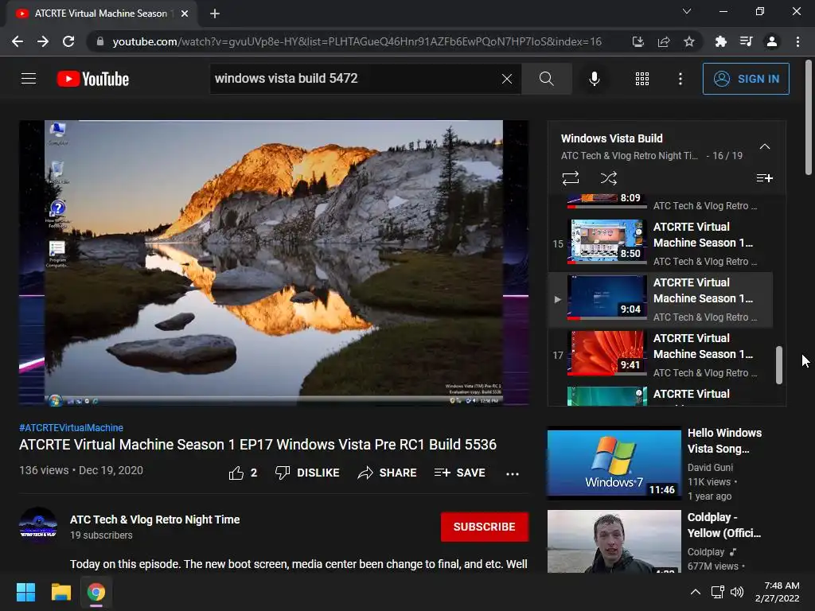Screen dimensions: 815x611
Task: Click the DISLIKE button
Action: [x=307, y=473]
